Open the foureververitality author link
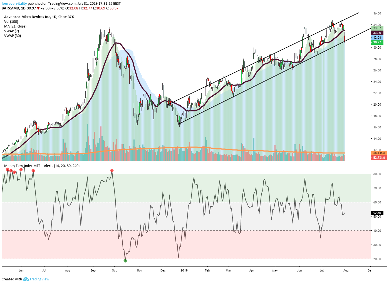The height and width of the screenshot is (284, 389). (14, 4)
